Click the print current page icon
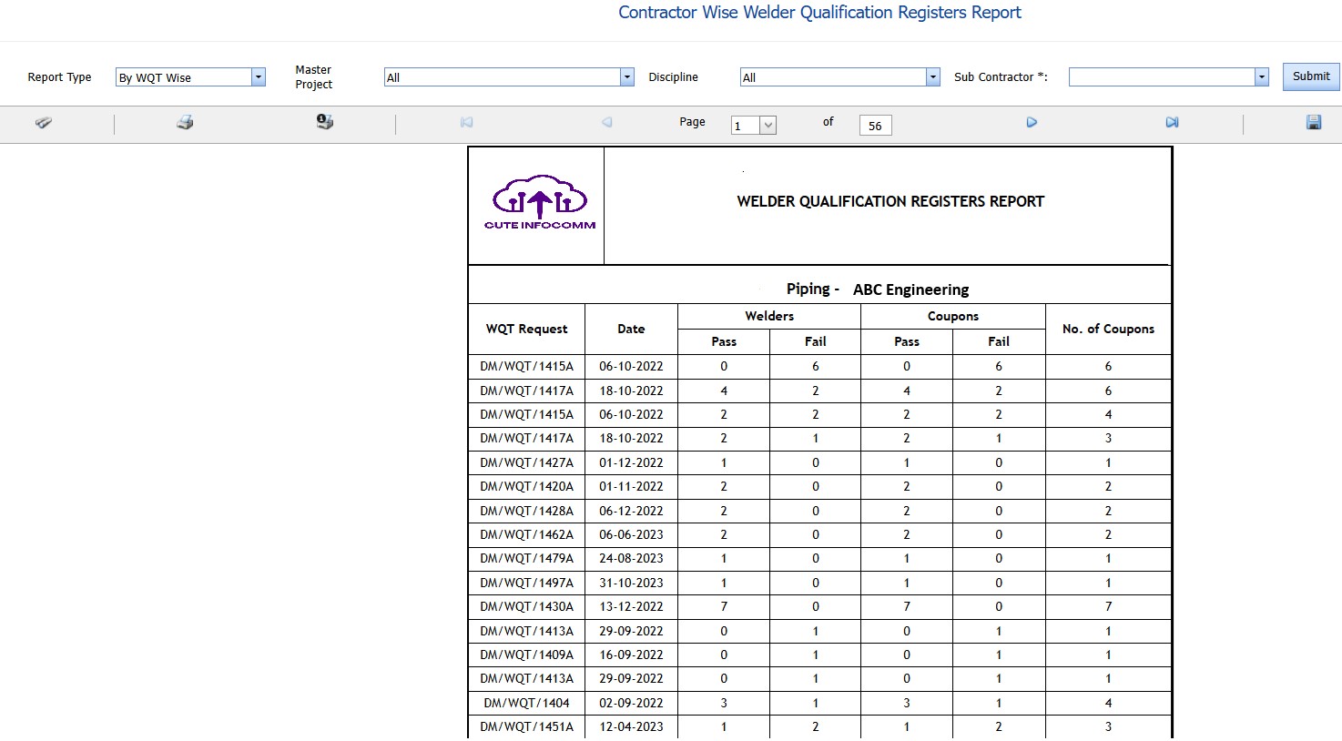The width and height of the screenshot is (1342, 741). click(324, 122)
